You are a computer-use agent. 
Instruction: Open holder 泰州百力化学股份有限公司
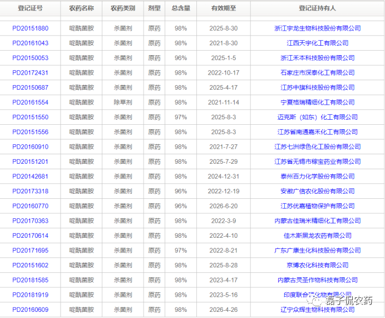pyautogui.click(x=318, y=176)
